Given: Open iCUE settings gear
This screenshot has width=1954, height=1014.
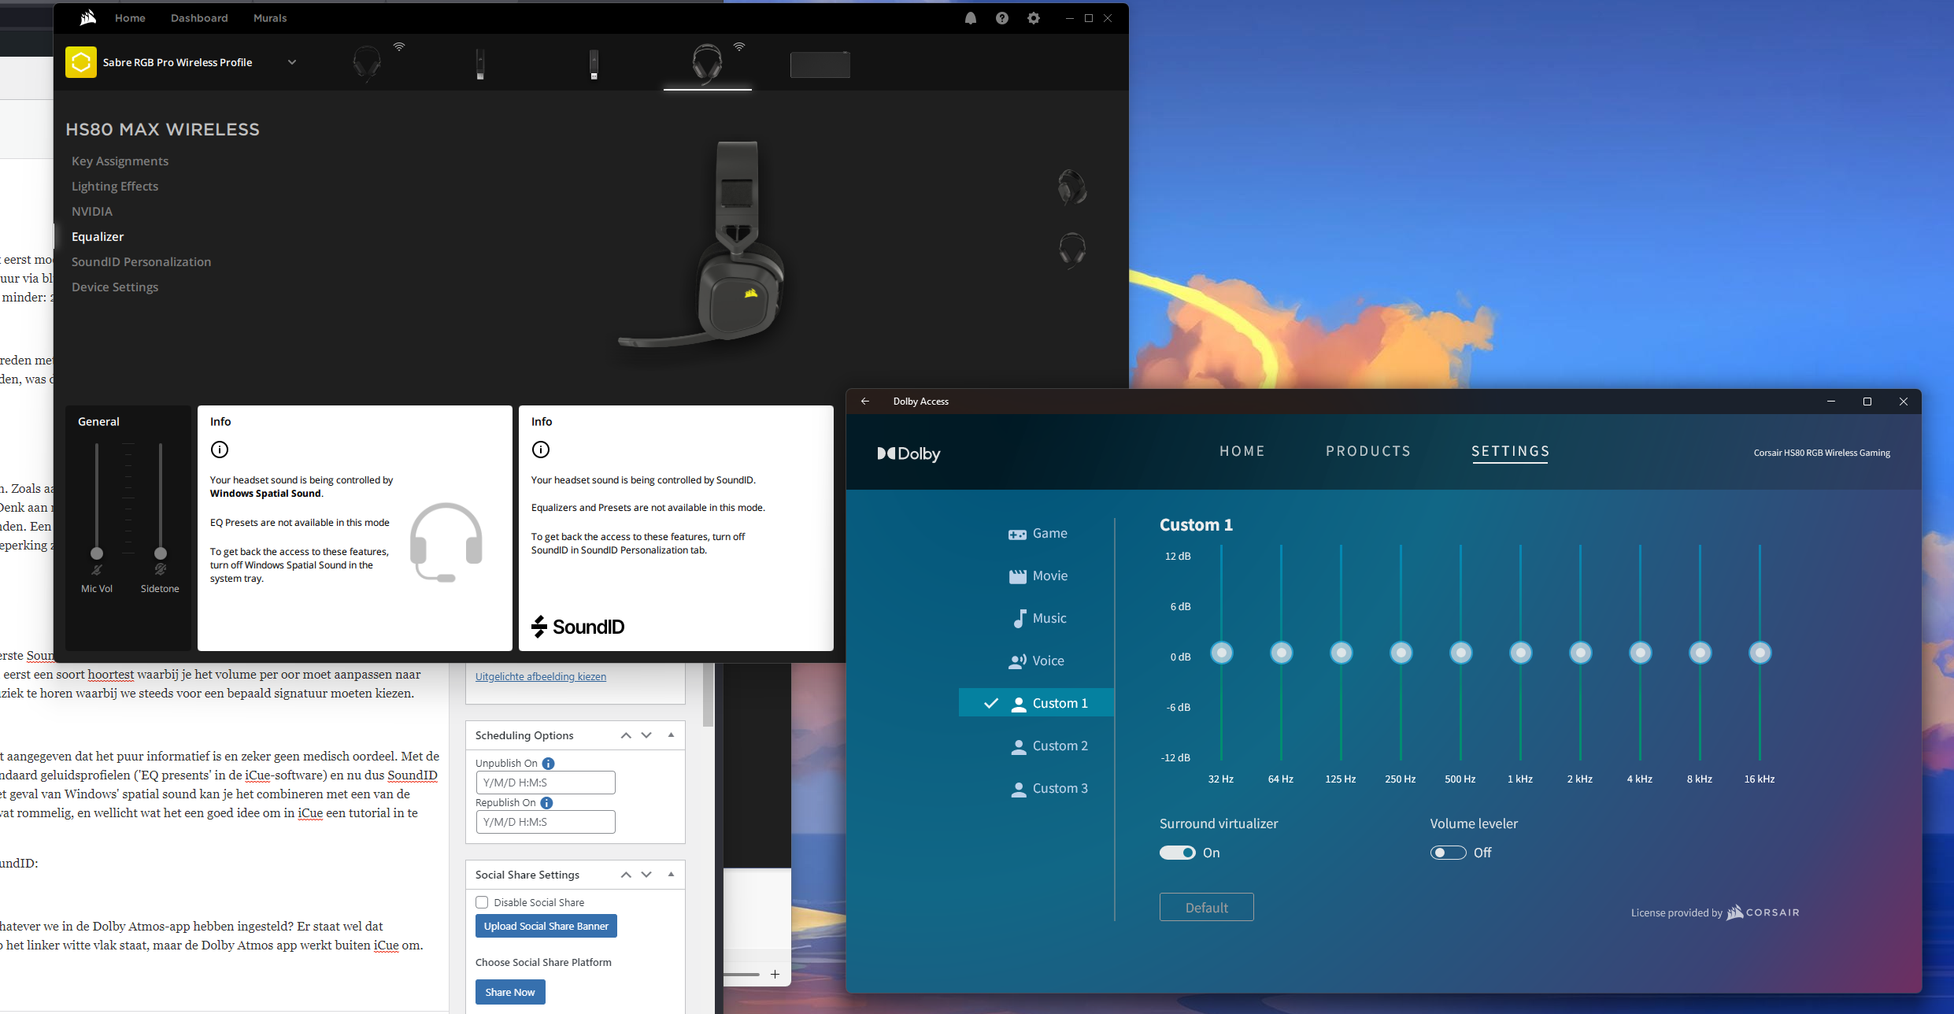Looking at the screenshot, I should [1034, 18].
